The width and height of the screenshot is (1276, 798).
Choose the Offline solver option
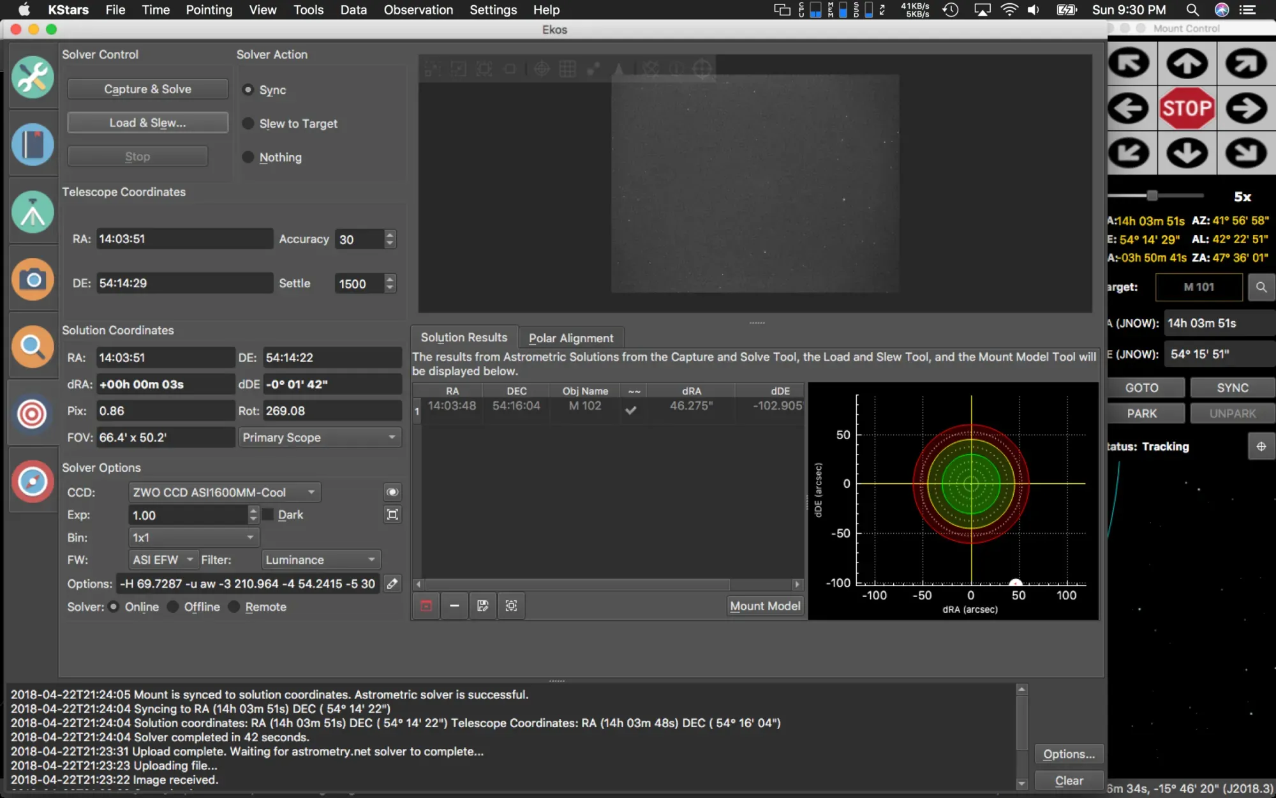coord(174,607)
